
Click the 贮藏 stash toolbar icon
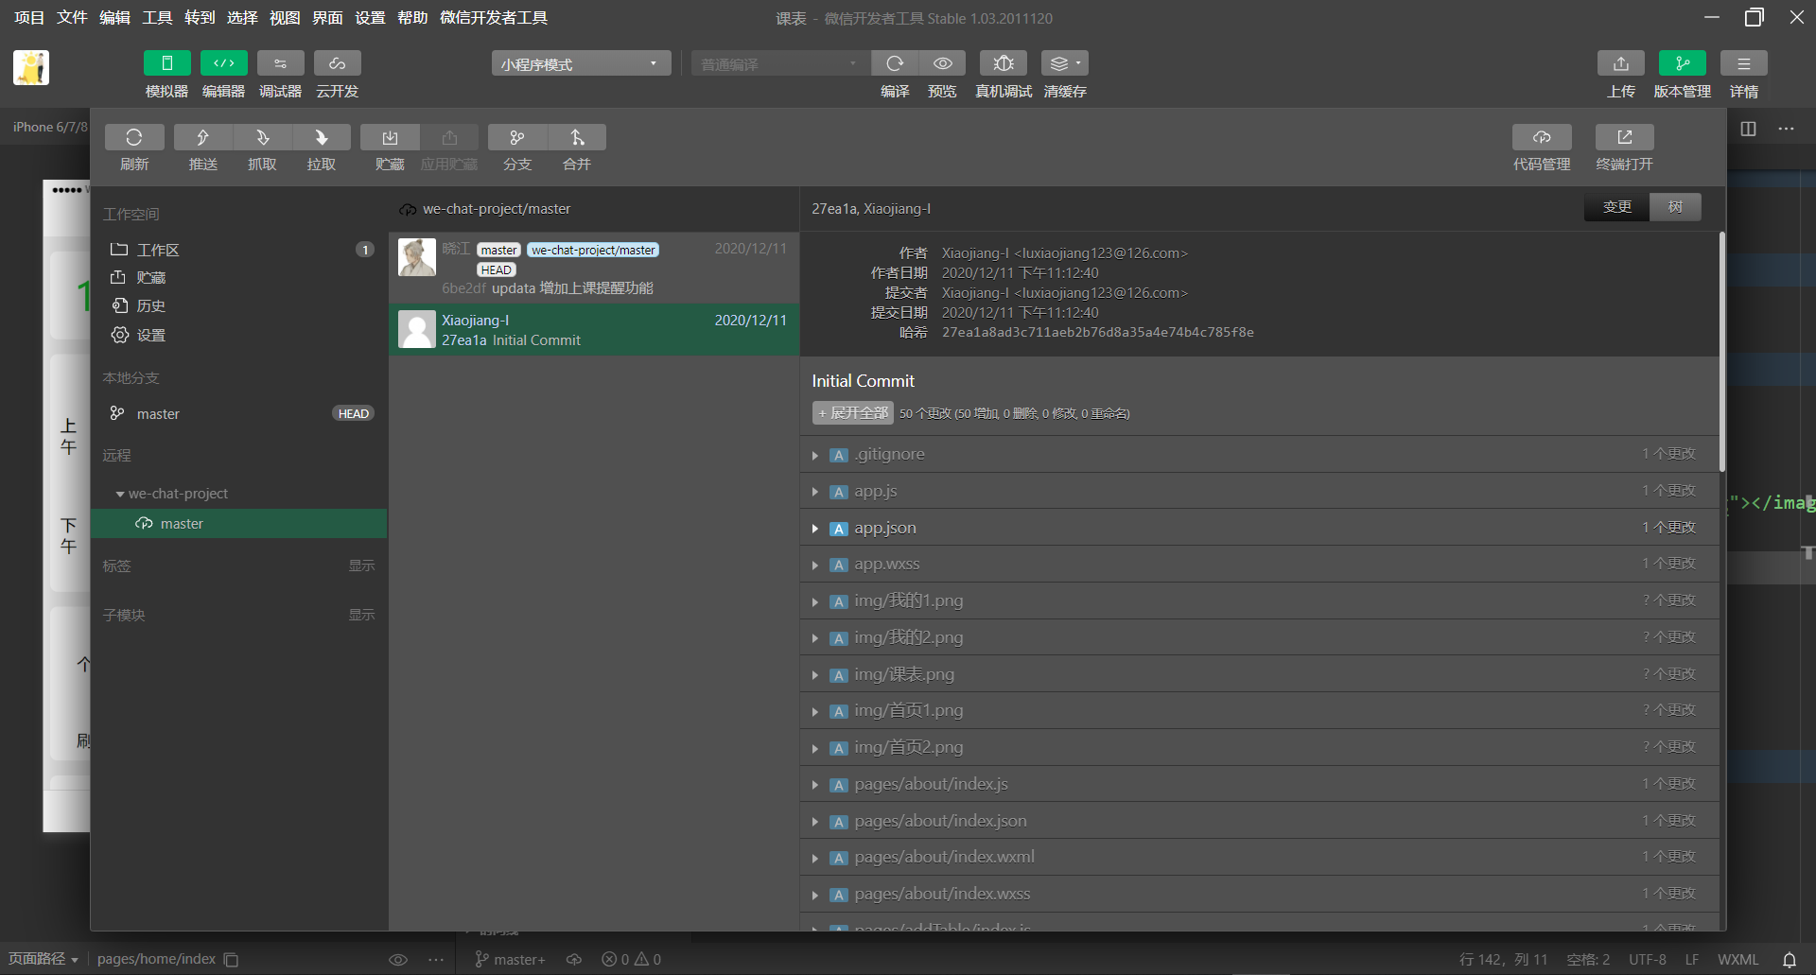(390, 138)
